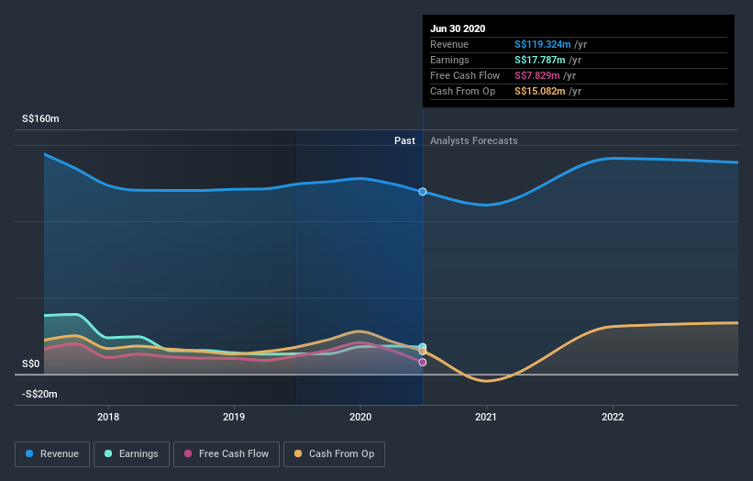753x481 pixels.
Task: Click the Earnings row label in tooltip
Action: click(449, 60)
